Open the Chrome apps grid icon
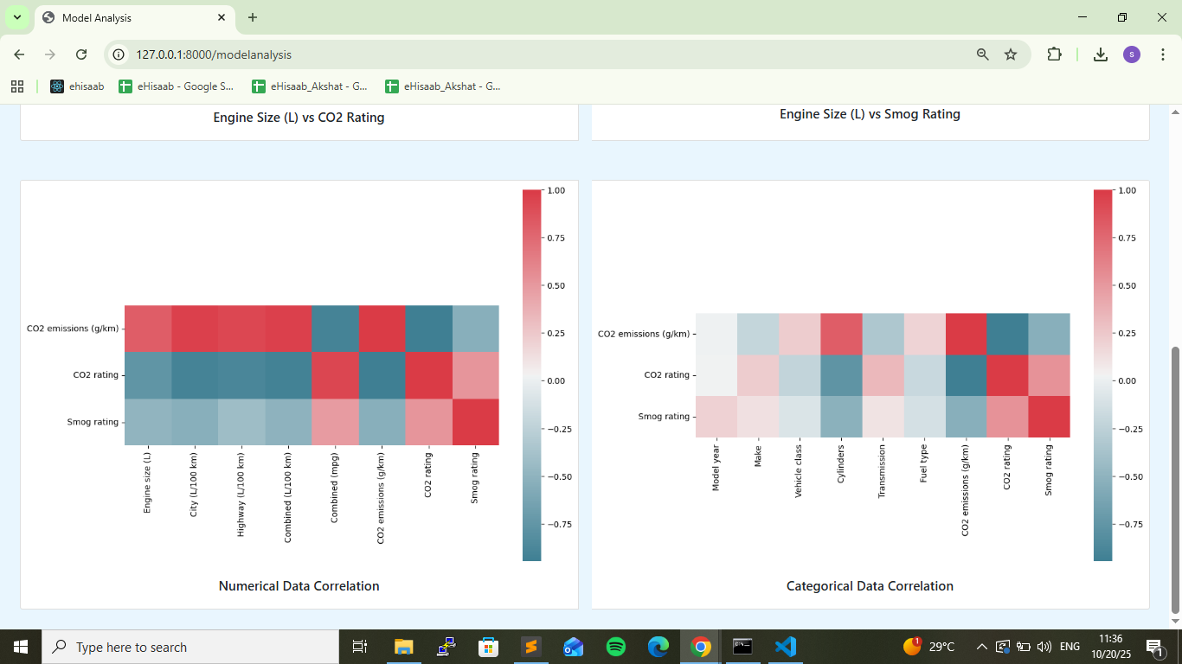Screen dimensions: 1182x664 pyautogui.click(x=17, y=86)
